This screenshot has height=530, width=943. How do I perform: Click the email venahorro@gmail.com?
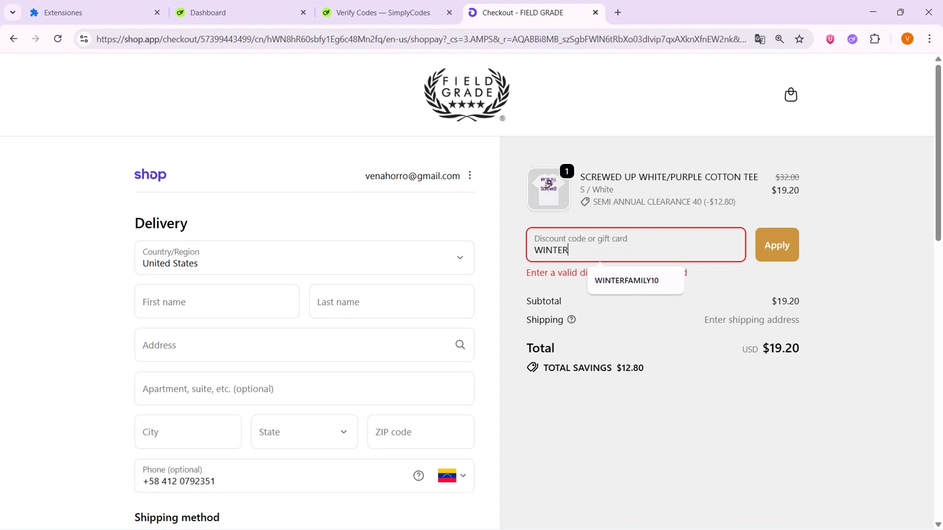pos(412,176)
